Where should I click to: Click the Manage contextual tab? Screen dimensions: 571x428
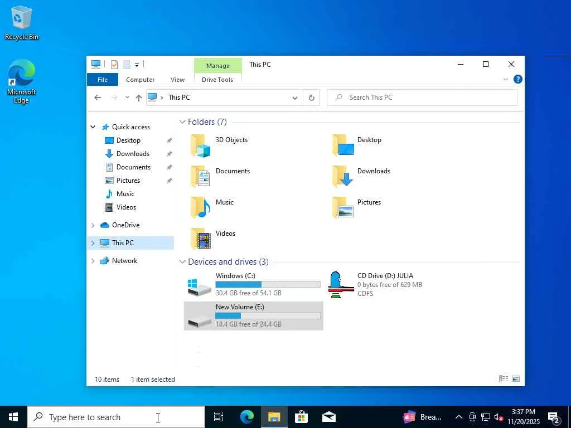click(218, 66)
